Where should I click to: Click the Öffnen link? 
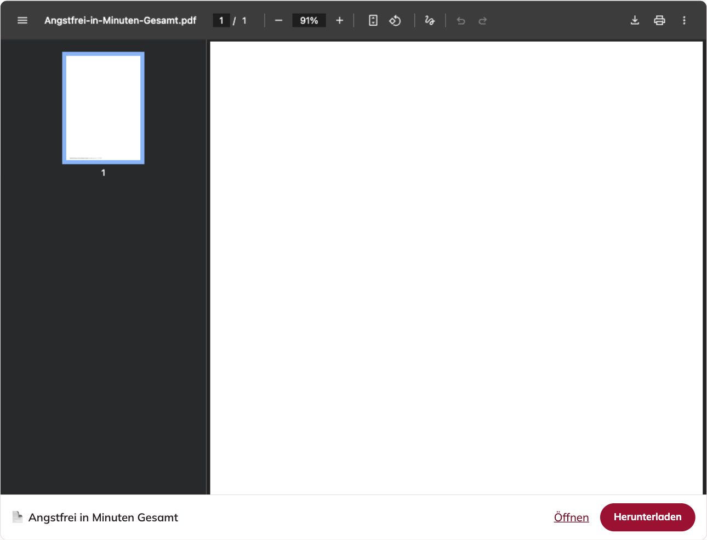click(x=571, y=518)
